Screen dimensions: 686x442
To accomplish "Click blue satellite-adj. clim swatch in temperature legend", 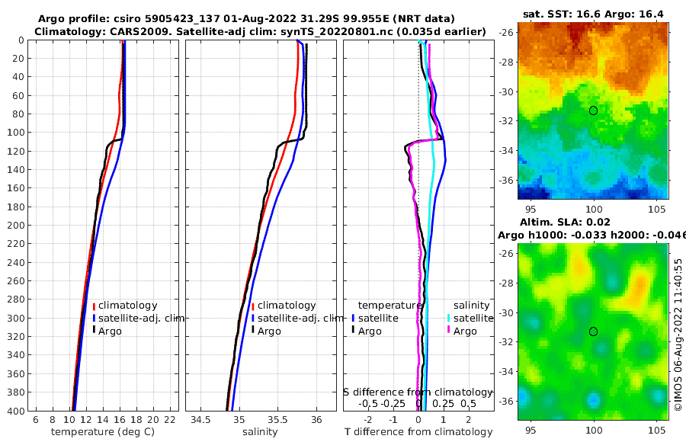I will (x=94, y=318).
